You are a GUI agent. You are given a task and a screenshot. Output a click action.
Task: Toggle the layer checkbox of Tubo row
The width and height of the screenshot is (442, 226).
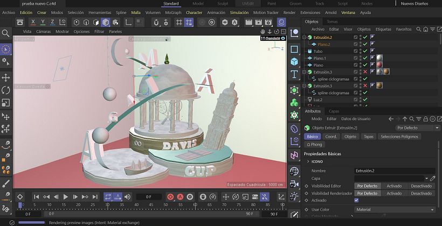pyautogui.click(x=356, y=51)
